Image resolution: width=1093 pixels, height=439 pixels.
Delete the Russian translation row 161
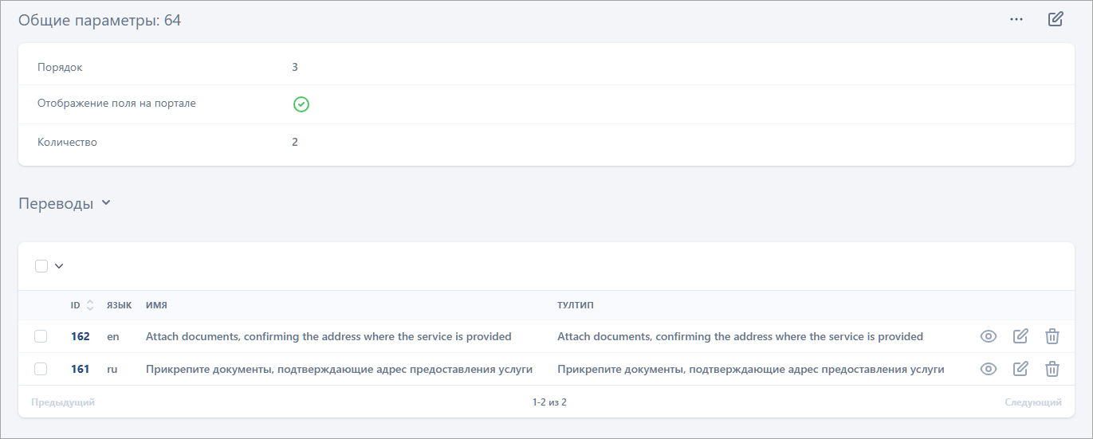click(x=1052, y=369)
